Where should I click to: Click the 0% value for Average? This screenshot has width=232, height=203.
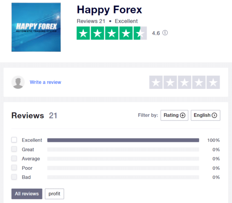pos(216,159)
